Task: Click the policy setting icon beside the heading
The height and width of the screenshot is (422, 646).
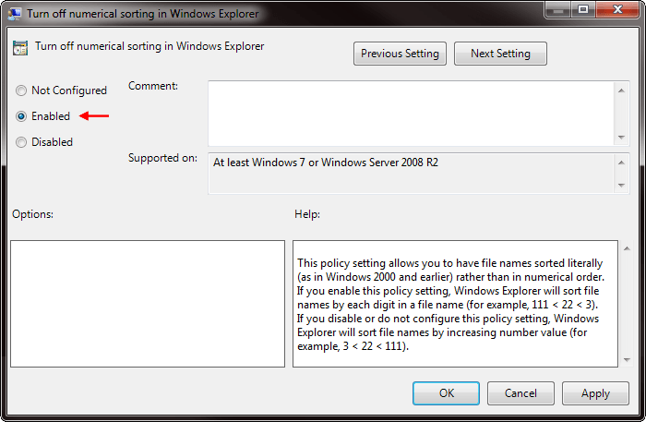Action: click(19, 48)
